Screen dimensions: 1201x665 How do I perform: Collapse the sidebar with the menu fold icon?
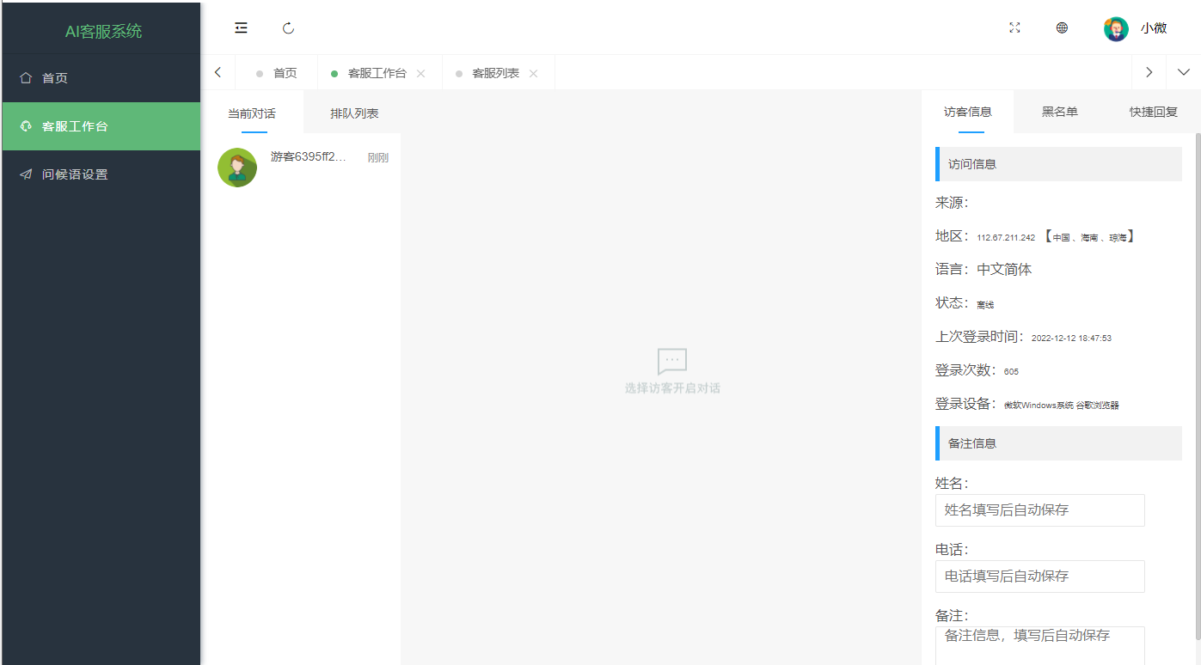[242, 27]
